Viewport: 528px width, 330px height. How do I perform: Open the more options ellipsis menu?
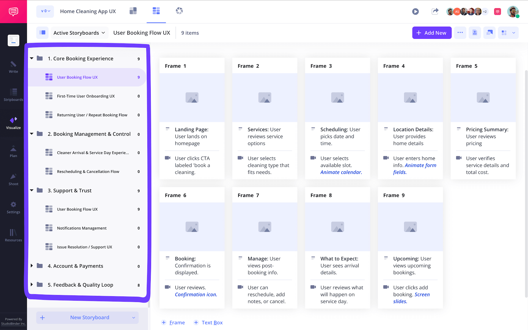click(460, 33)
